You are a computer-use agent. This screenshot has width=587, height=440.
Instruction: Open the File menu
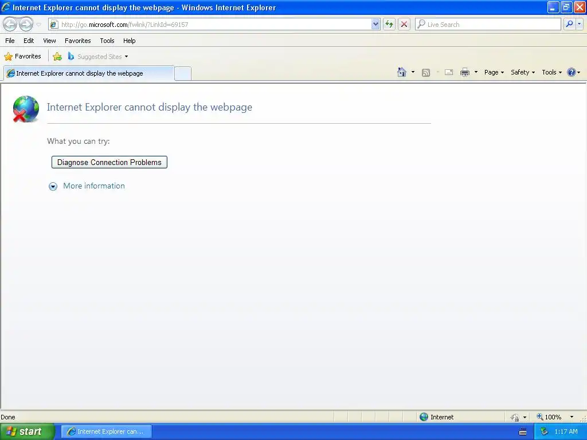click(x=10, y=41)
